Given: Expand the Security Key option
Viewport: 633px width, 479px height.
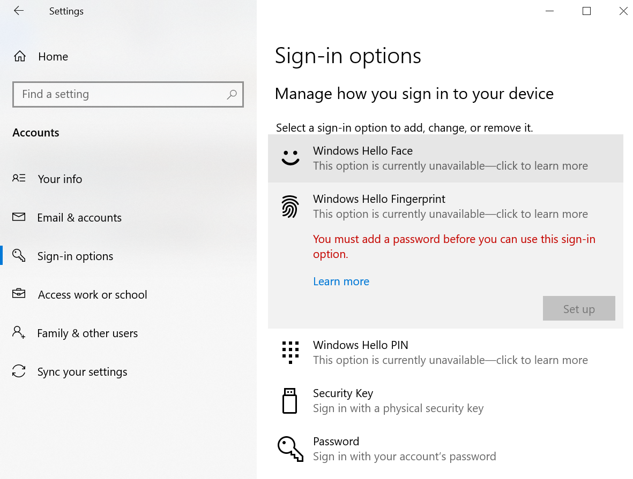Looking at the screenshot, I should (446, 400).
